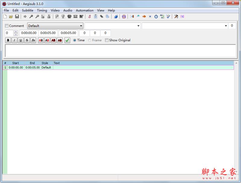The image size is (241, 183).
Task: Launch the Fonts Collector
Action: (108, 17)
